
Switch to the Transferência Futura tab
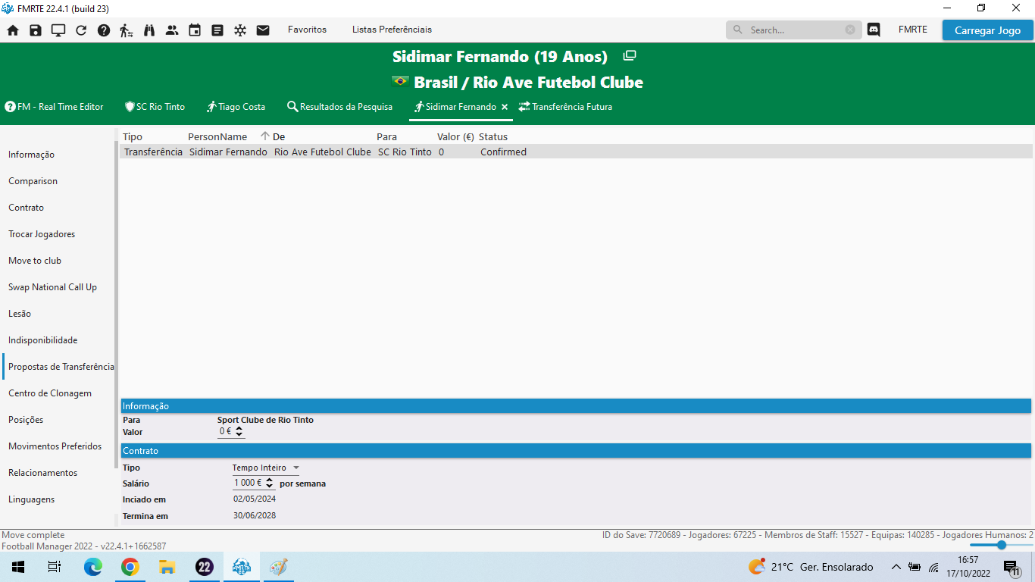565,107
